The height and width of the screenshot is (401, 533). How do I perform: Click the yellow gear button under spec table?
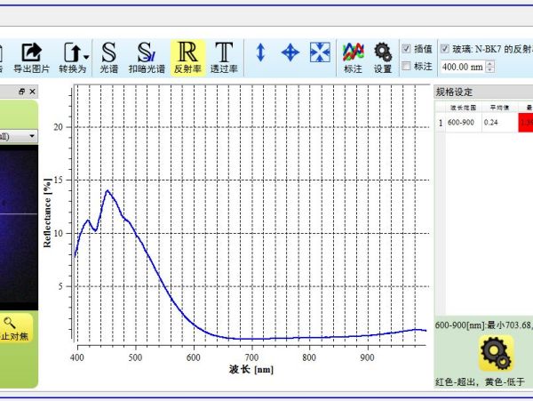click(x=496, y=354)
